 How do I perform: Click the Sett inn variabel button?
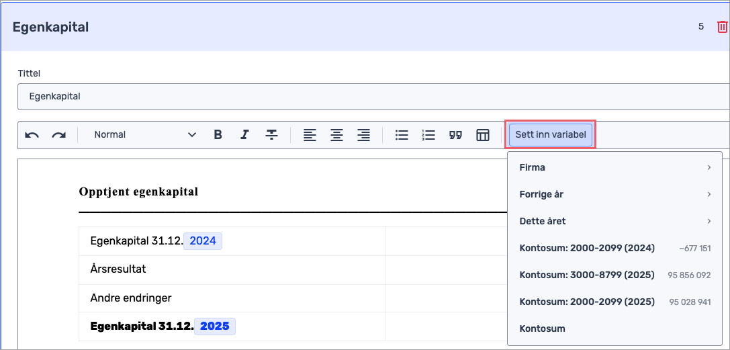tap(550, 135)
